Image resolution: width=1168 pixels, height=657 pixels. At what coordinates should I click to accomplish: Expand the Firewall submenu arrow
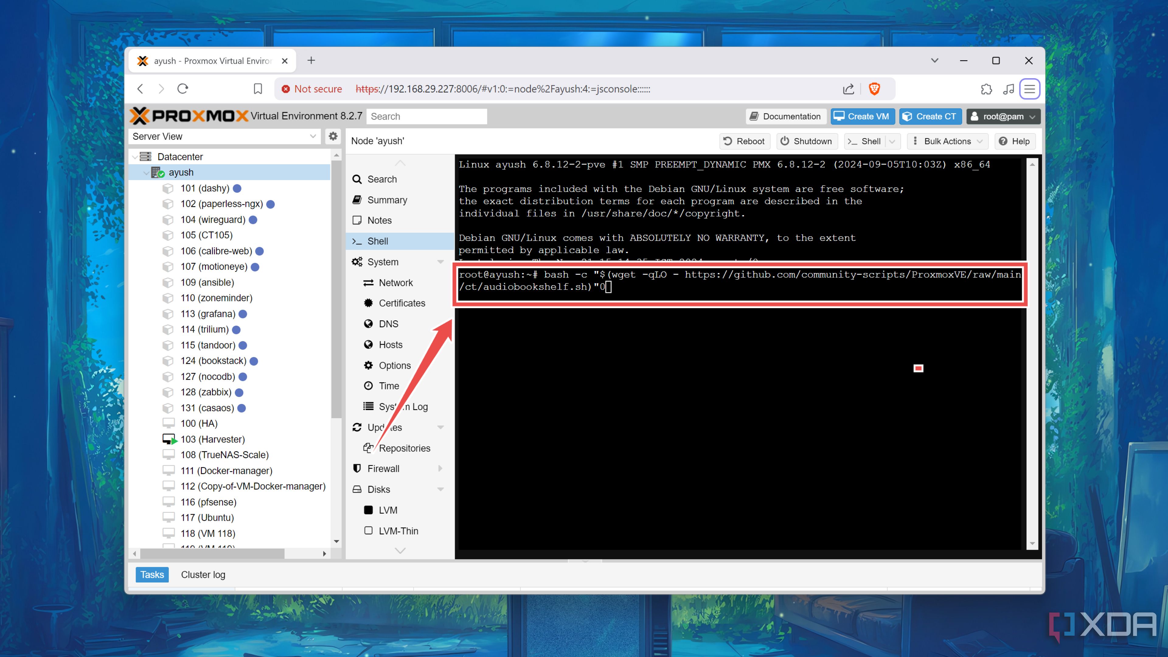point(440,468)
